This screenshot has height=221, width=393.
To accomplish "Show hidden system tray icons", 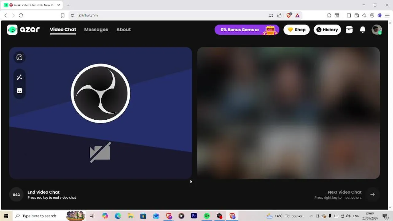I will click(311, 216).
